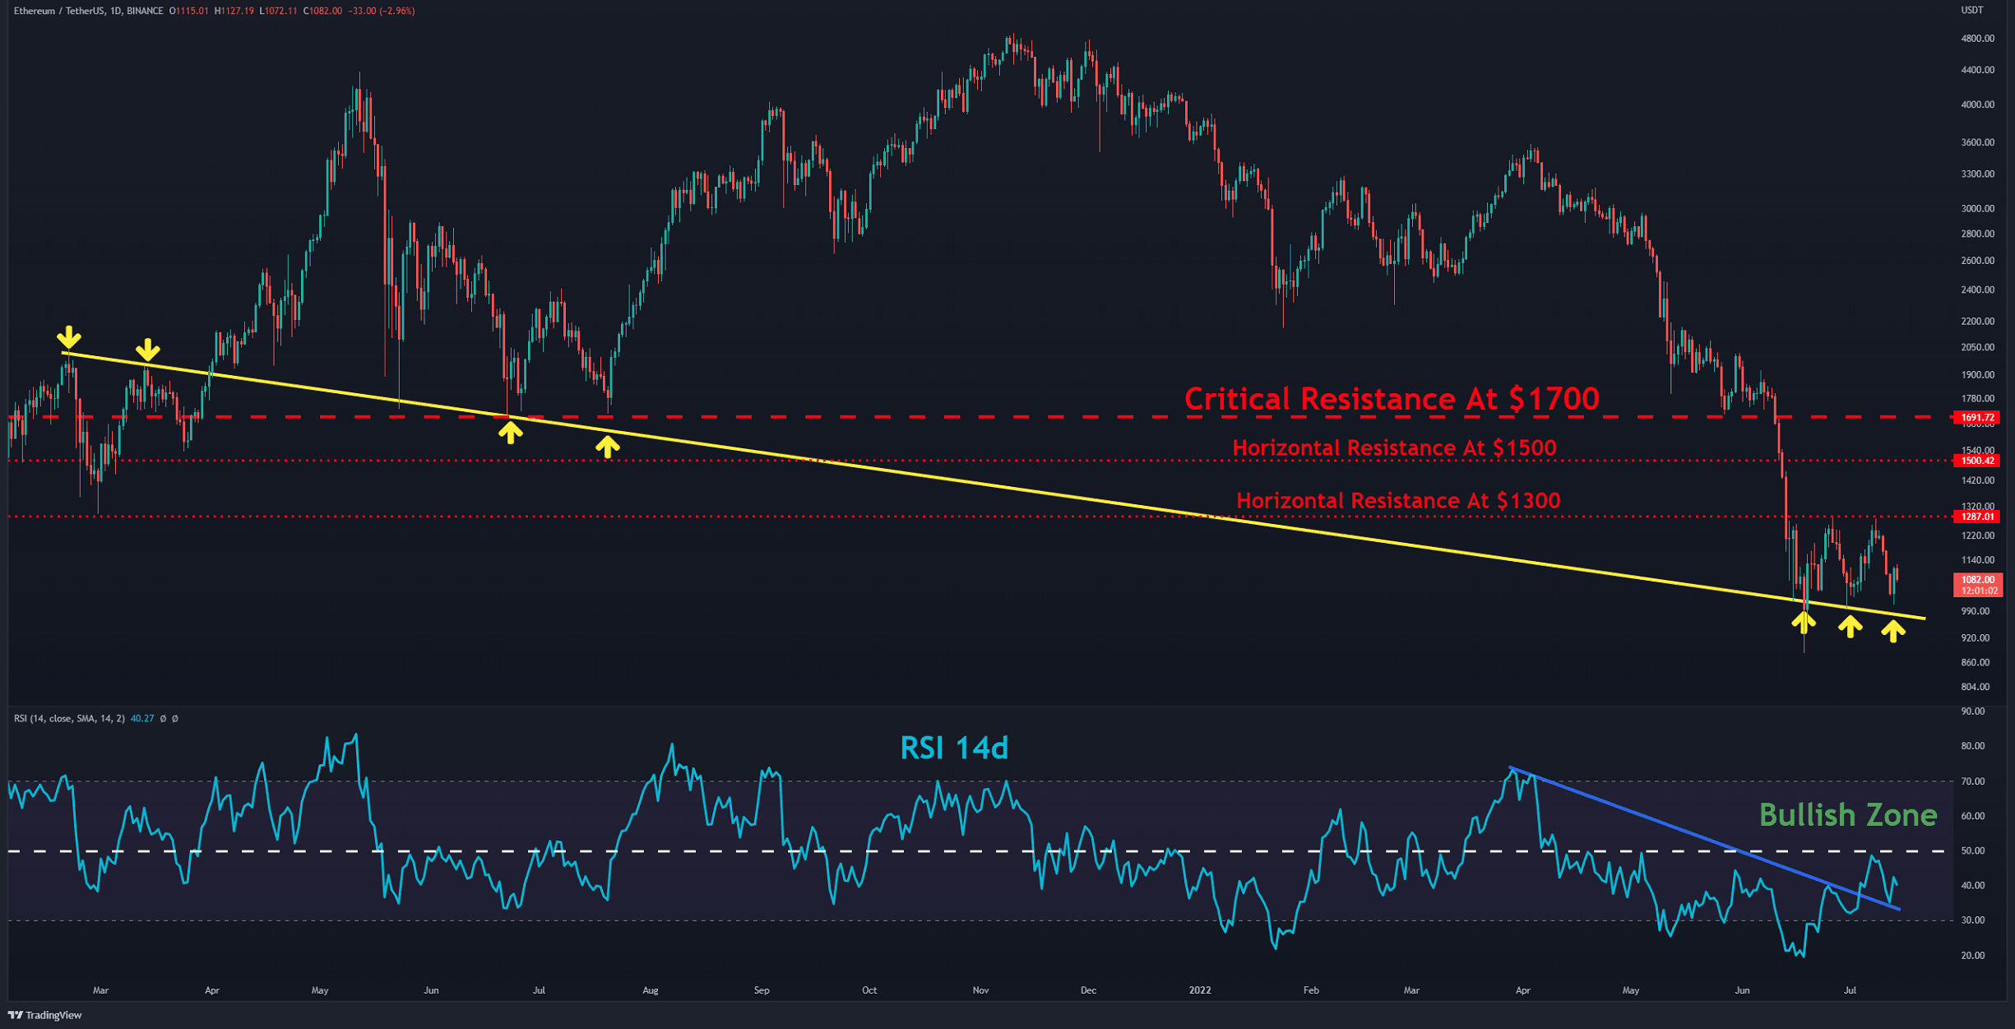Viewport: 2015px width, 1029px height.
Task: Click the 2022 time axis label
Action: tap(1200, 990)
